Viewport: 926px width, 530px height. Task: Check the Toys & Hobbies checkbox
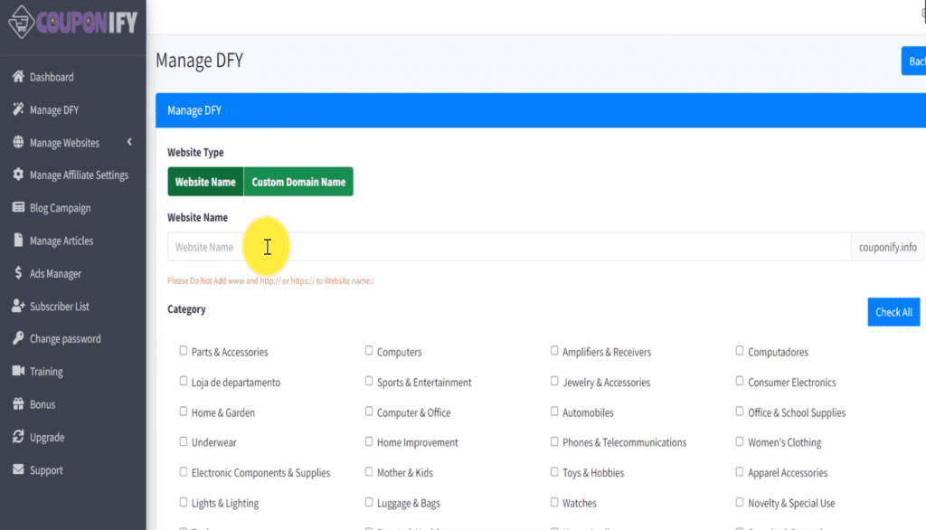coord(554,472)
